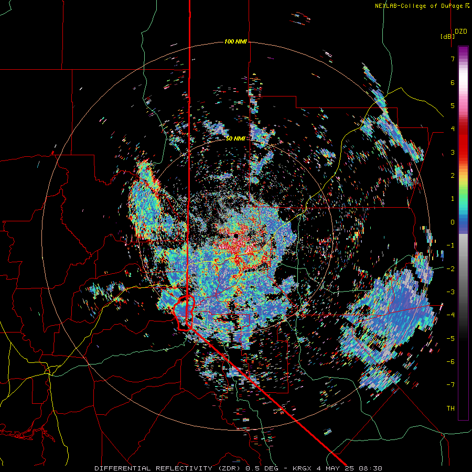Click the 7 value on the color scale

pos(453,59)
